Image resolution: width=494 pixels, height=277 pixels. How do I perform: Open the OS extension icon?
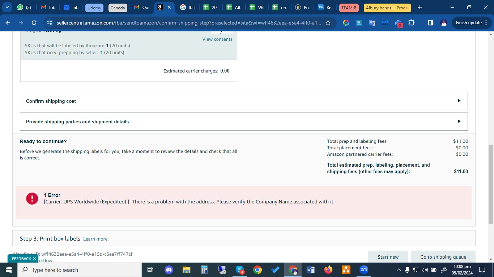359,23
